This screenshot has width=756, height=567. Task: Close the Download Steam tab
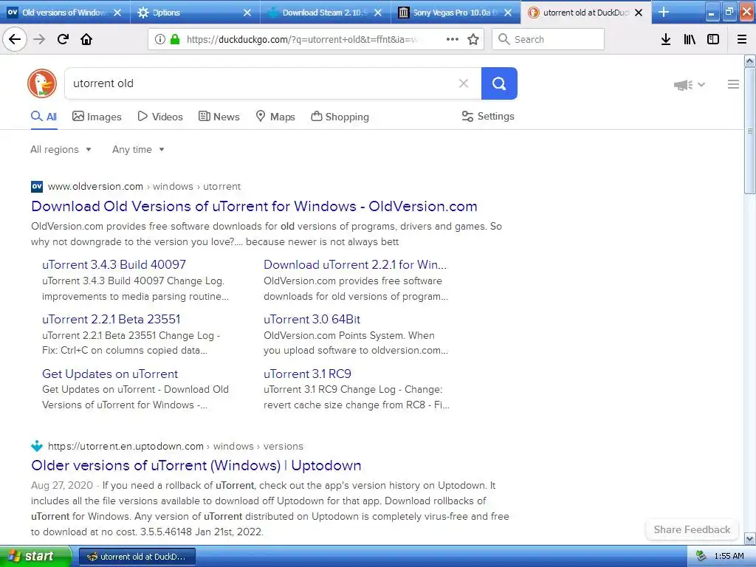tap(378, 13)
